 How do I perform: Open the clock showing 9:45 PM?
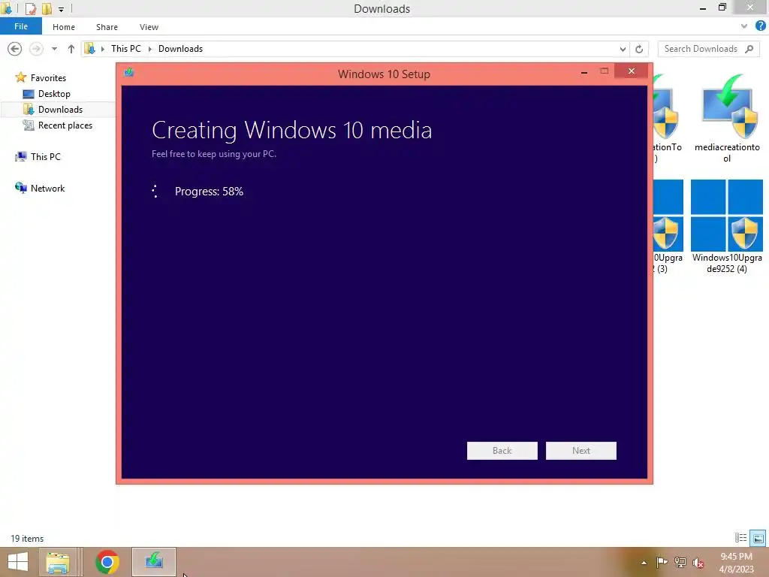[x=736, y=562]
